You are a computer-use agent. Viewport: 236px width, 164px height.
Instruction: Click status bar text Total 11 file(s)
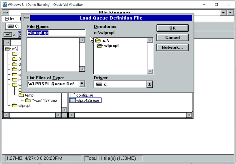coord(111,158)
